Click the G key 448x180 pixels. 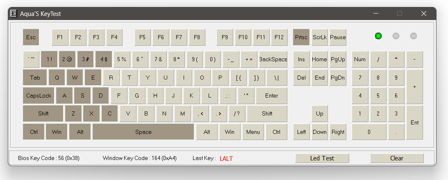(137, 96)
